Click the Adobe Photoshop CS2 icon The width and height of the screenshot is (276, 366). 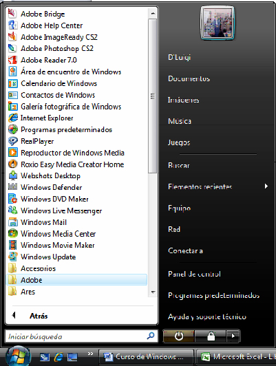tap(12, 48)
